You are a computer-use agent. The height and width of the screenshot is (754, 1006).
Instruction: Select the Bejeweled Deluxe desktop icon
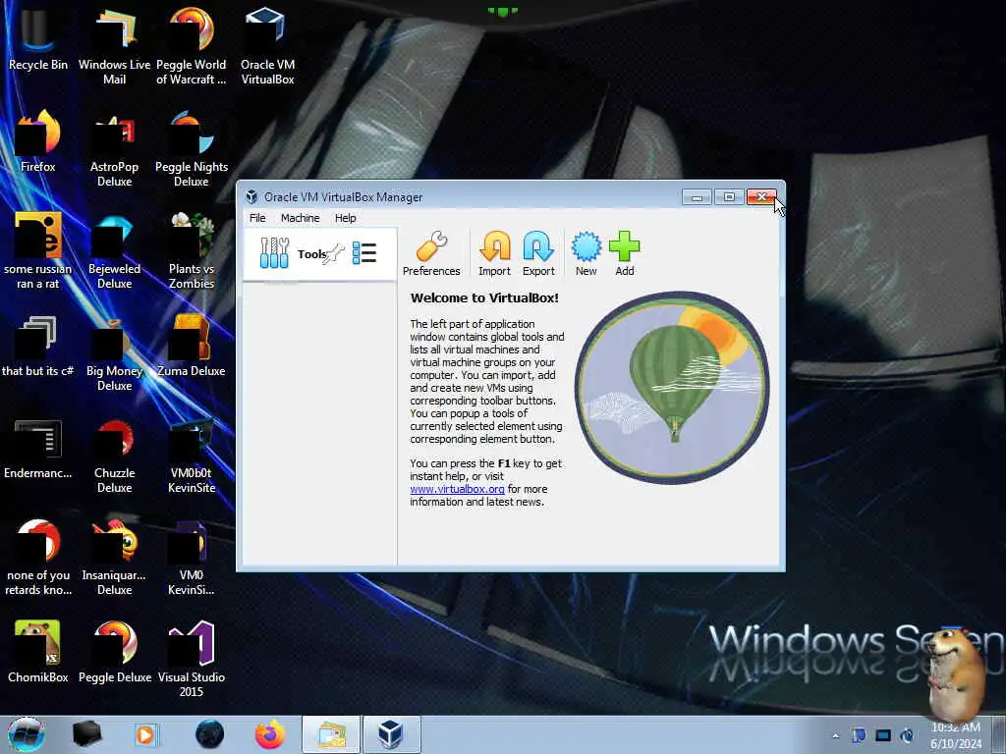tap(114, 250)
